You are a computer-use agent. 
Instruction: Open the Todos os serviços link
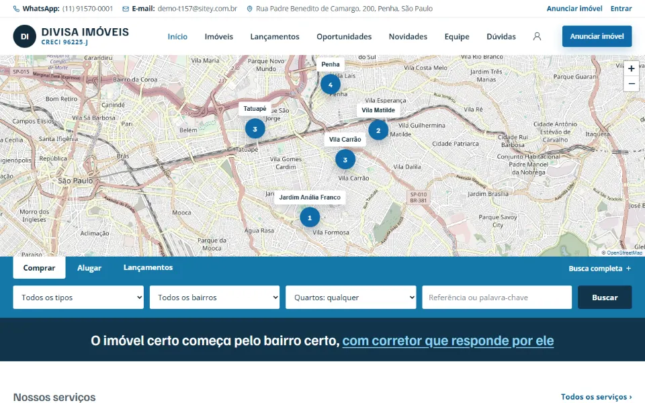[596, 397]
